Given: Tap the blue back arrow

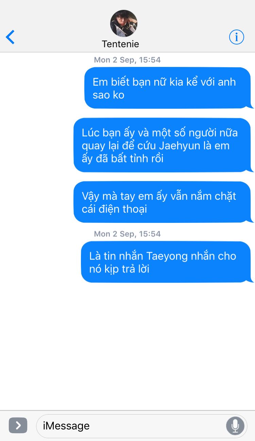Looking at the screenshot, I should pyautogui.click(x=10, y=37).
